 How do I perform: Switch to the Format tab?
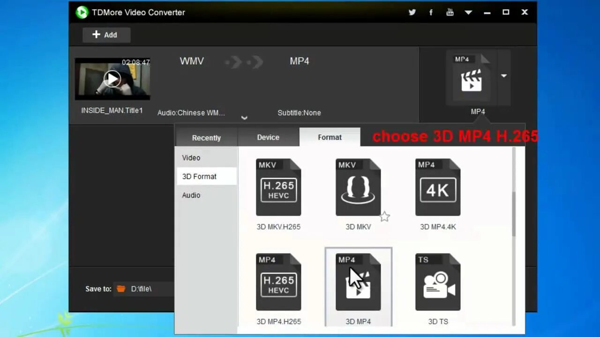click(x=330, y=137)
